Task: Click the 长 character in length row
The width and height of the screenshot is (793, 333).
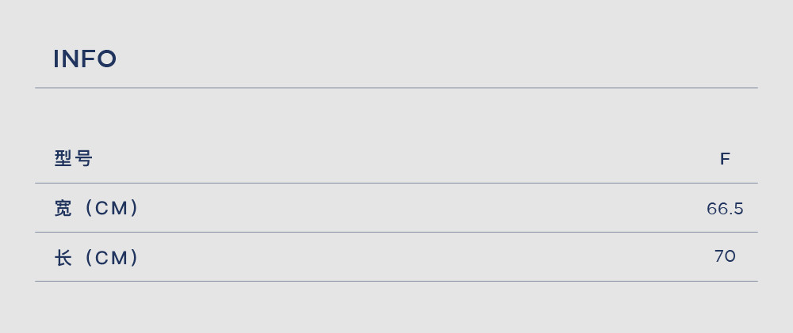Action: [x=63, y=258]
